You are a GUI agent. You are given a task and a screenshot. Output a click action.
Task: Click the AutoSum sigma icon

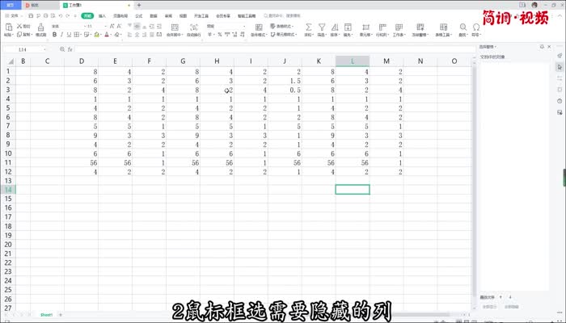(308, 27)
